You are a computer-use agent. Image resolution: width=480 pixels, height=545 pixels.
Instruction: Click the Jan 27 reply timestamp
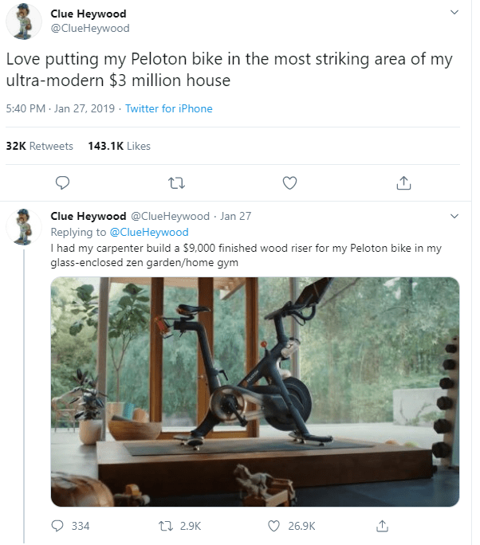tap(235, 216)
